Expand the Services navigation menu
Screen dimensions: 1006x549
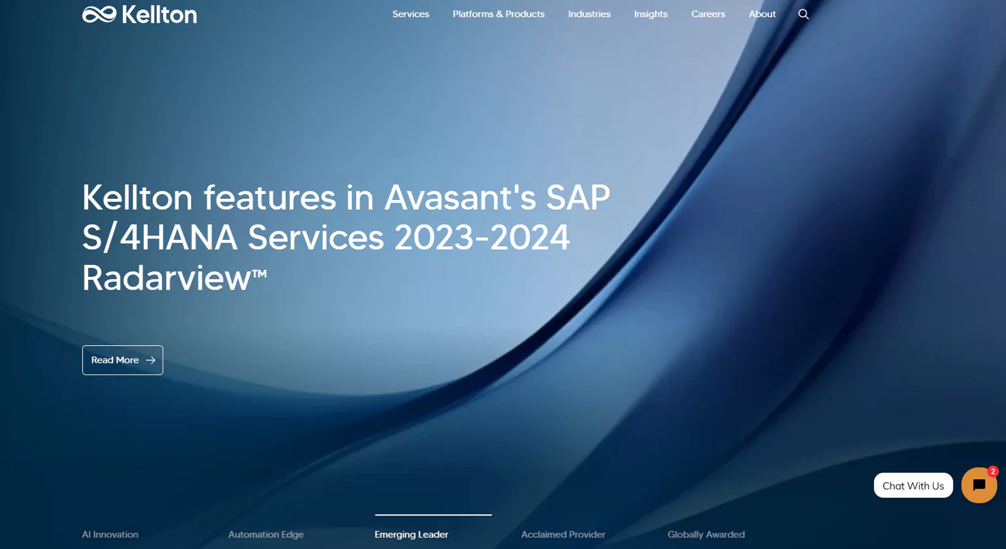(410, 14)
